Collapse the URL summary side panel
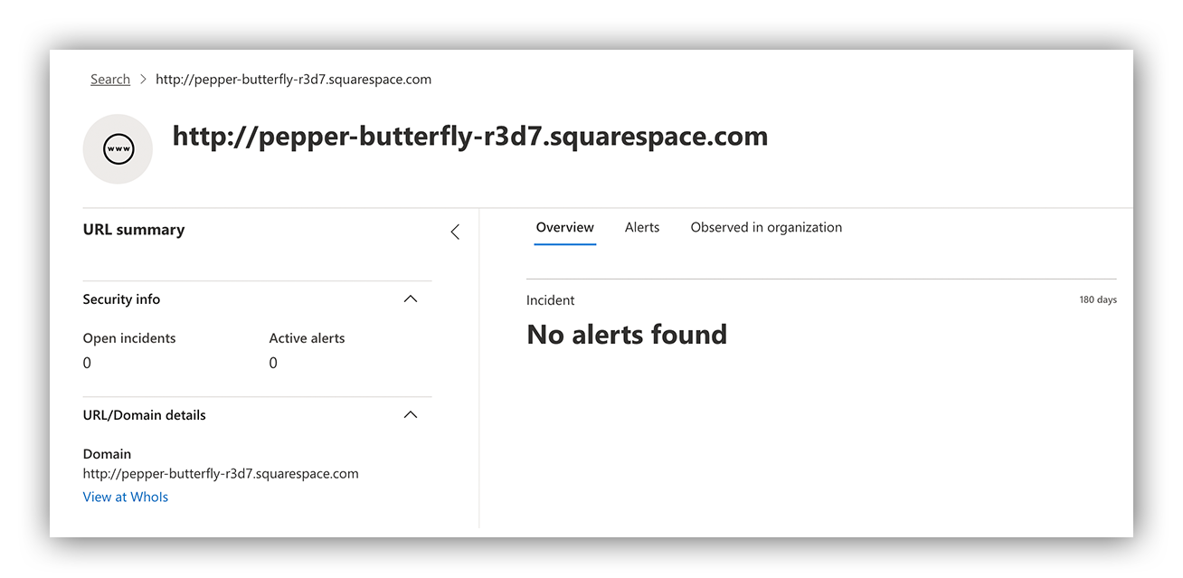This screenshot has width=1183, height=578. pyautogui.click(x=455, y=232)
